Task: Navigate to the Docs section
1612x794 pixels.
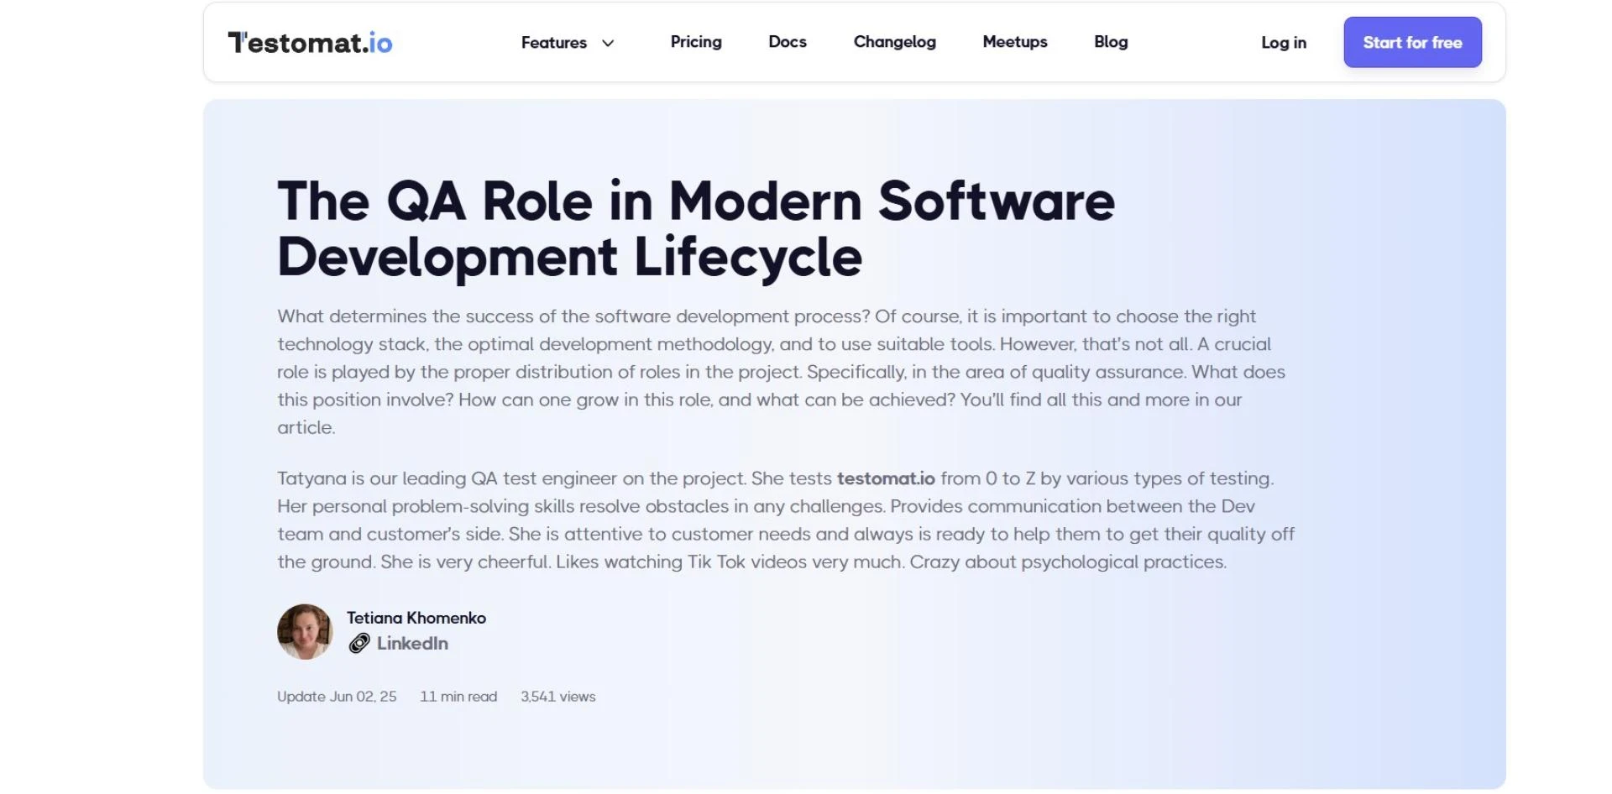Action: click(x=787, y=42)
